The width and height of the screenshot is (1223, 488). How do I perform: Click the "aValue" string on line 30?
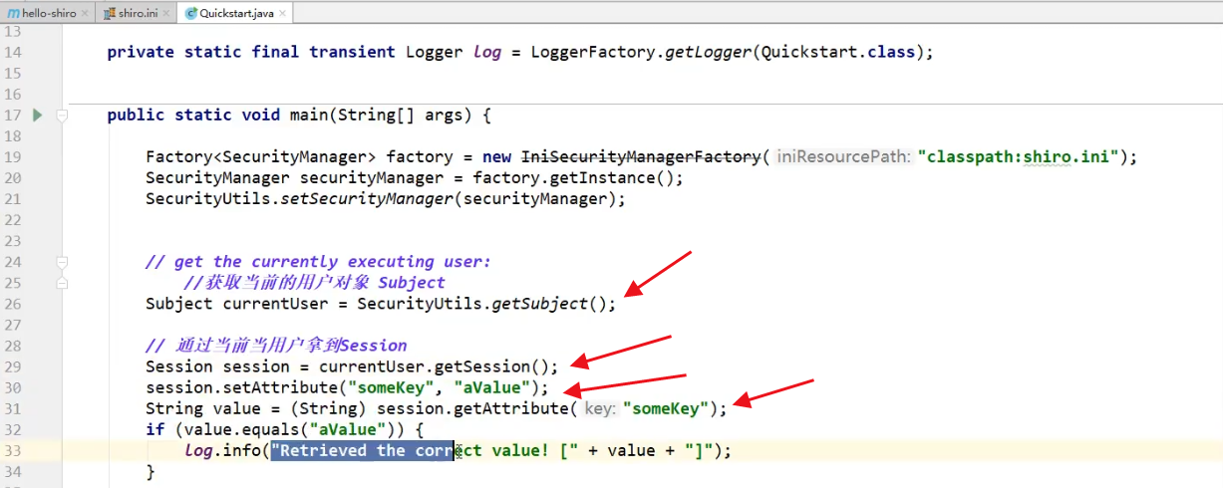[x=492, y=387]
